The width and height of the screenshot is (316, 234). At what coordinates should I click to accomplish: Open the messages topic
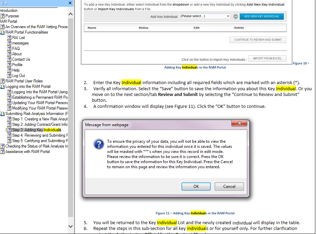coord(20,43)
